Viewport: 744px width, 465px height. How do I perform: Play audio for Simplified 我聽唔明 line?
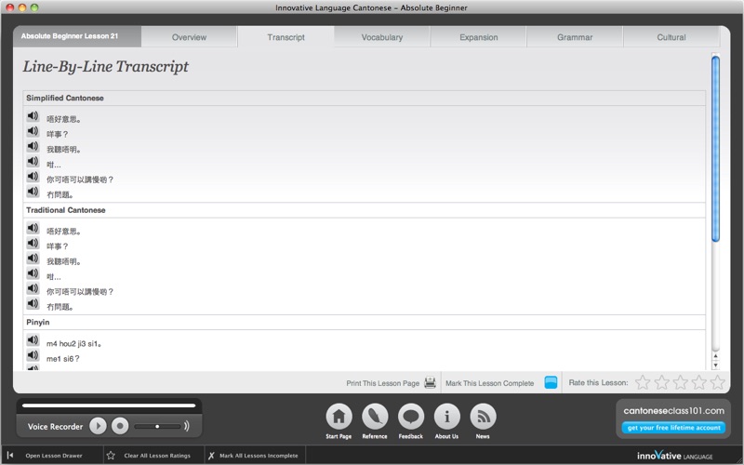[x=33, y=146]
